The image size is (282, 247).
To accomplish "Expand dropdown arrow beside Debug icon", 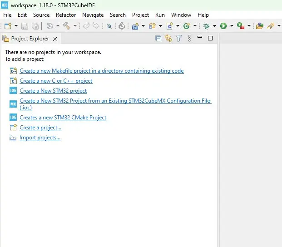I will point(214,26).
